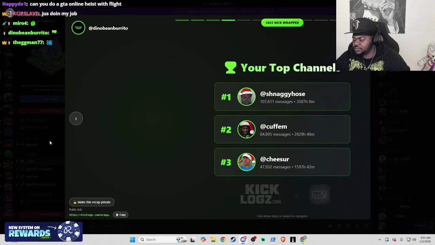Screen dimensions: 435x245
Task: Open Task View on the taskbar
Action: coord(193,240)
